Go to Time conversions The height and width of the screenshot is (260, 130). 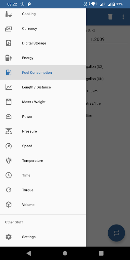(43, 175)
